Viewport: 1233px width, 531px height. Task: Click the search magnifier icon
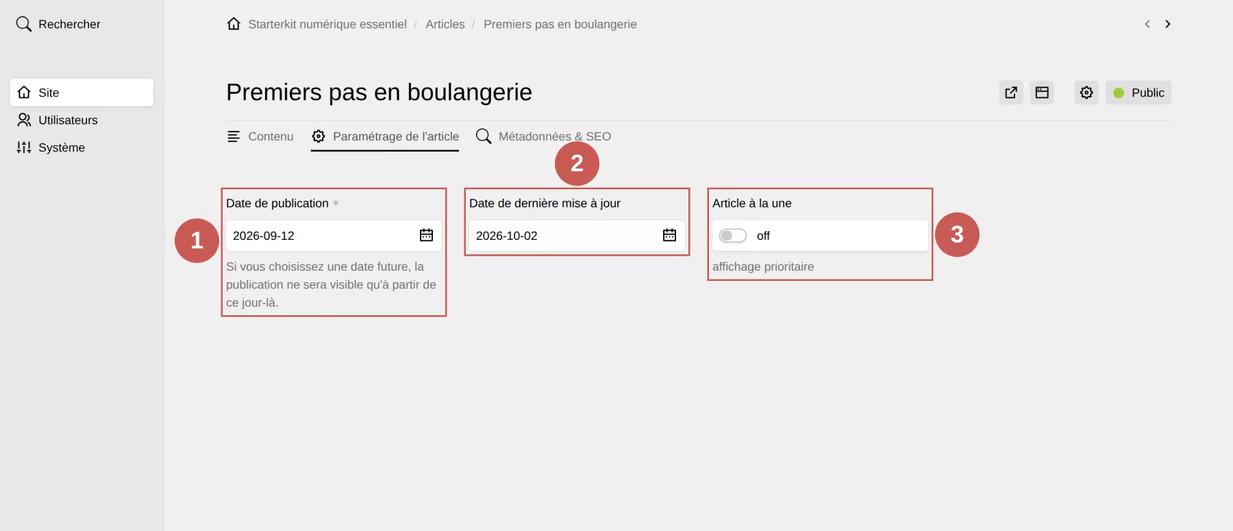click(24, 24)
